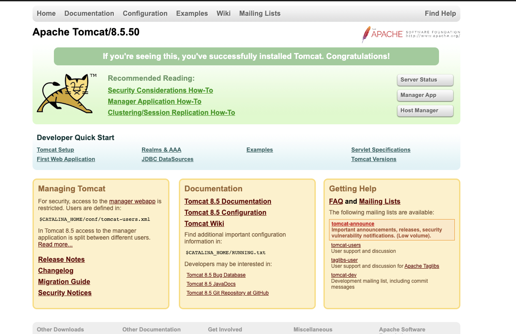Open Security Considerations How-To link

160,90
